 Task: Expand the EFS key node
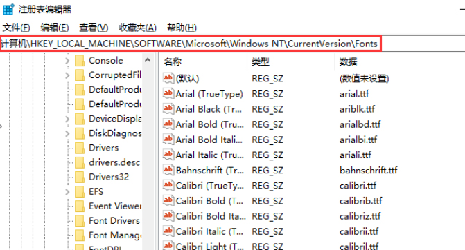[x=67, y=192]
